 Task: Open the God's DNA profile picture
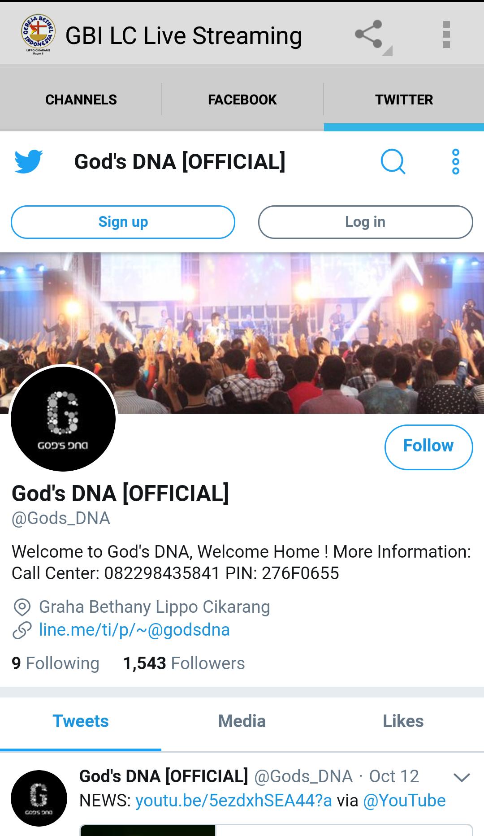click(63, 419)
